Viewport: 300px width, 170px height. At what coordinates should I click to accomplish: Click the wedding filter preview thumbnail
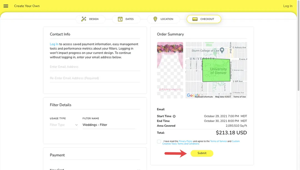click(x=170, y=70)
